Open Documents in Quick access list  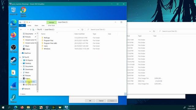(29, 34)
